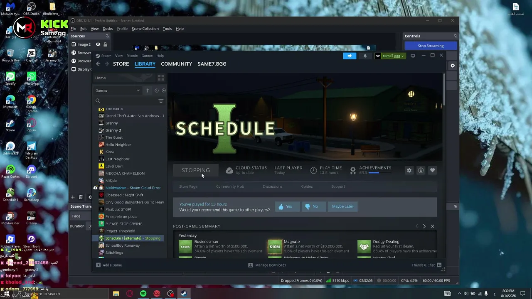Open the same7.ggg account dropdown
Image resolution: width=532 pixels, height=299 pixels.
pyautogui.click(x=390, y=56)
